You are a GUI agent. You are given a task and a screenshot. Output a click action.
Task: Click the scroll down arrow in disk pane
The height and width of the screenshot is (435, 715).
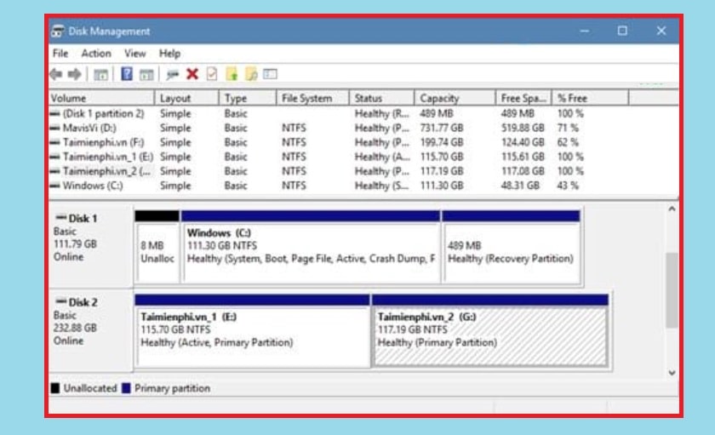pos(672,373)
